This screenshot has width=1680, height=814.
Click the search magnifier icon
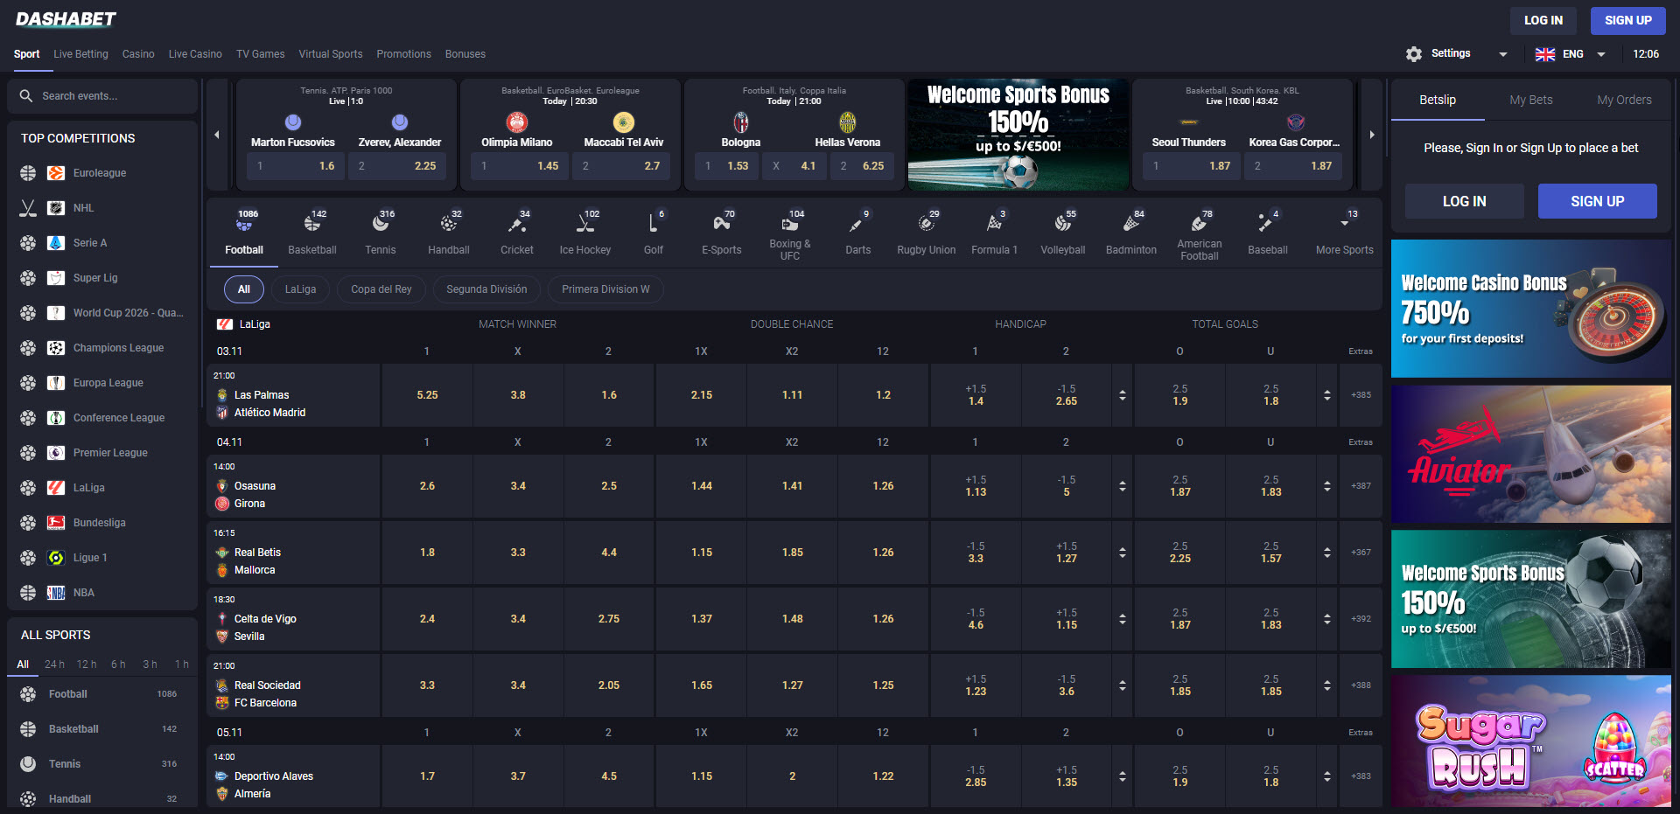click(x=26, y=96)
